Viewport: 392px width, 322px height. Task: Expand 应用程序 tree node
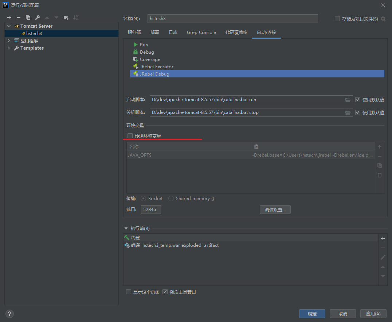(x=9, y=41)
